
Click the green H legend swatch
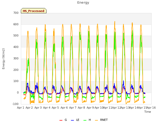coord(85,120)
